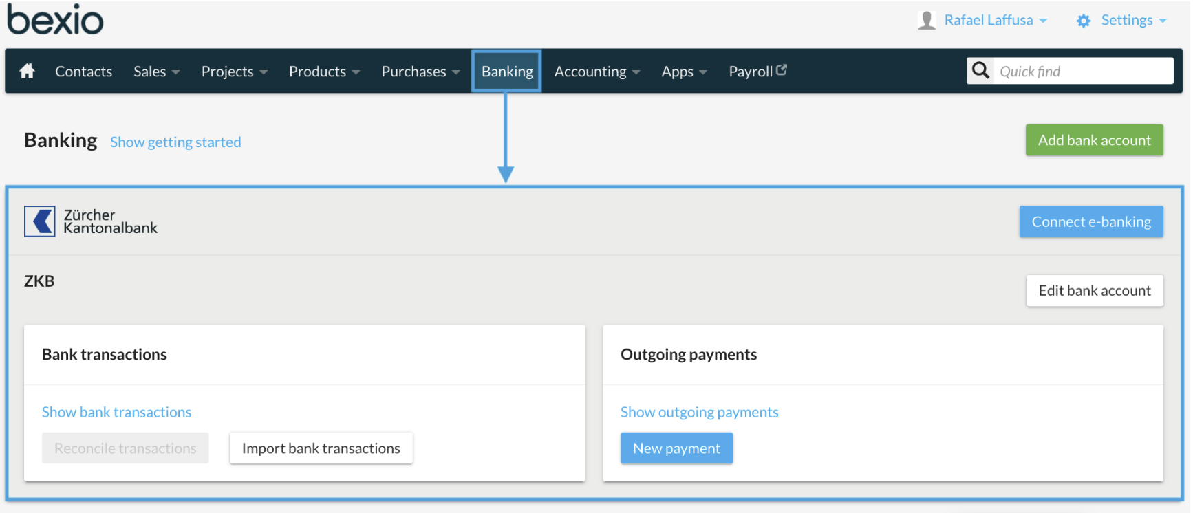The height and width of the screenshot is (513, 1193).
Task: Open the Show getting started link
Action: [175, 142]
